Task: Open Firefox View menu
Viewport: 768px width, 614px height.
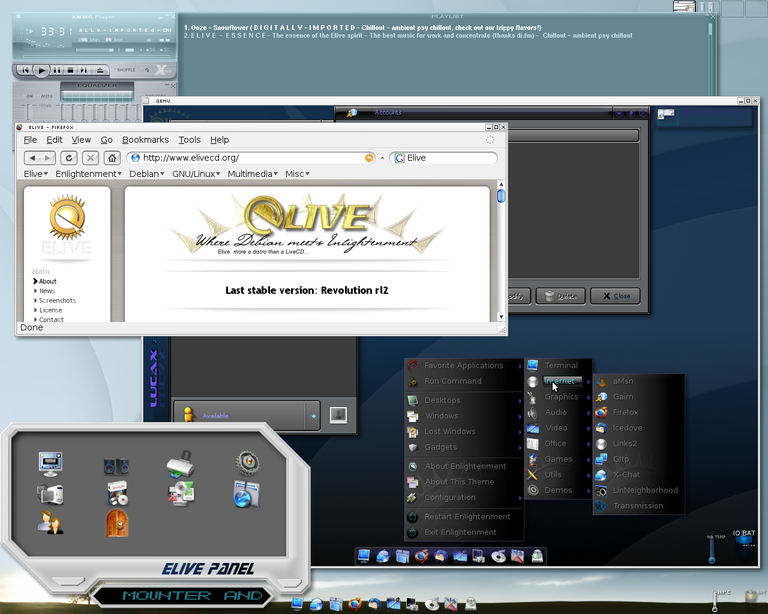Action: [81, 140]
